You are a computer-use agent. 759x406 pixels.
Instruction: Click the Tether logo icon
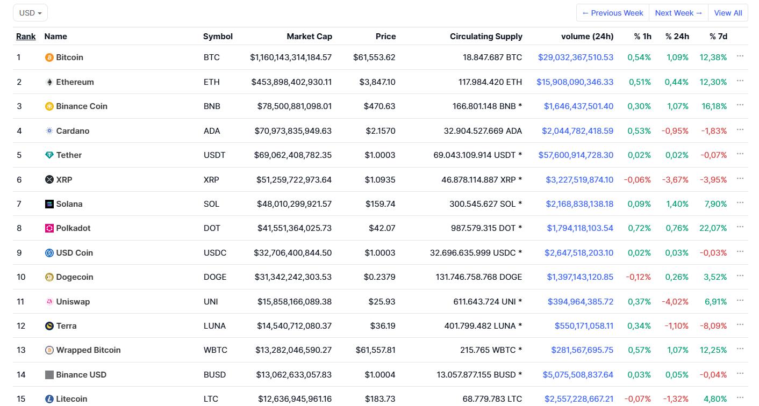click(49, 155)
